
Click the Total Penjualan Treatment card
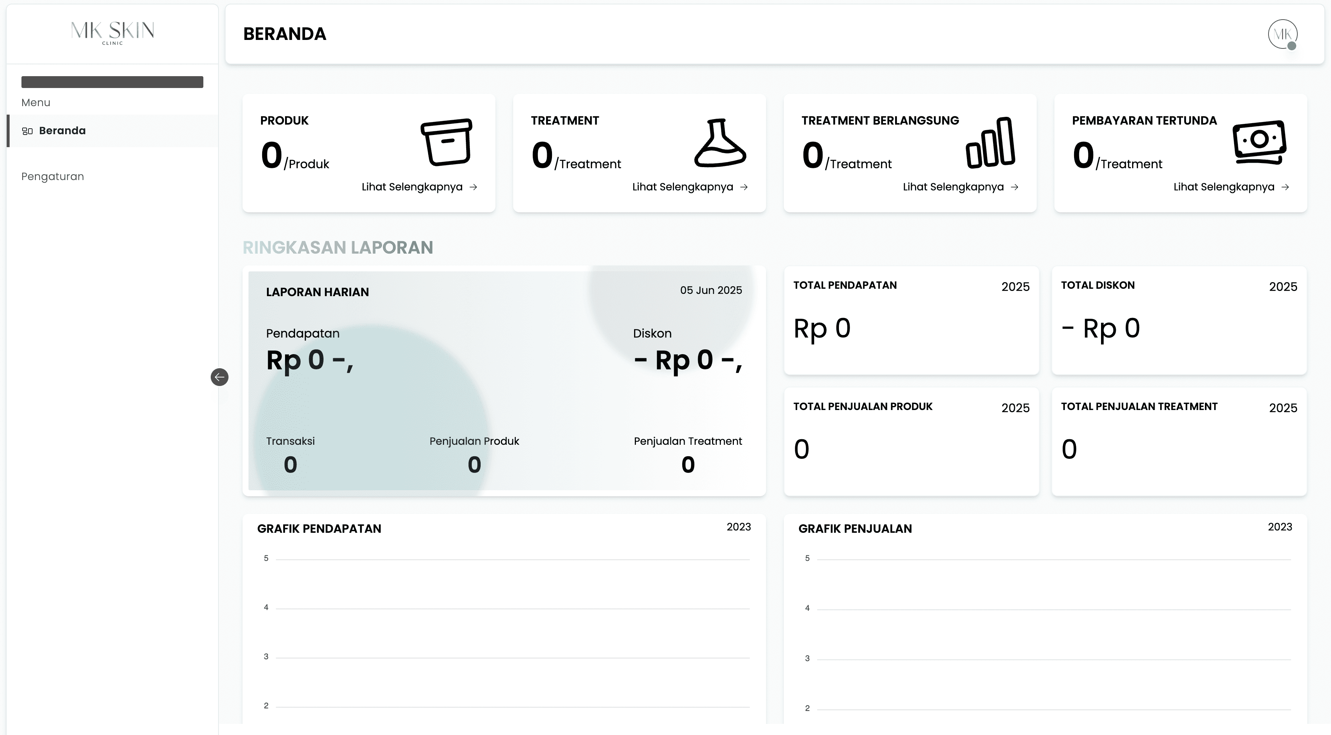(1179, 441)
